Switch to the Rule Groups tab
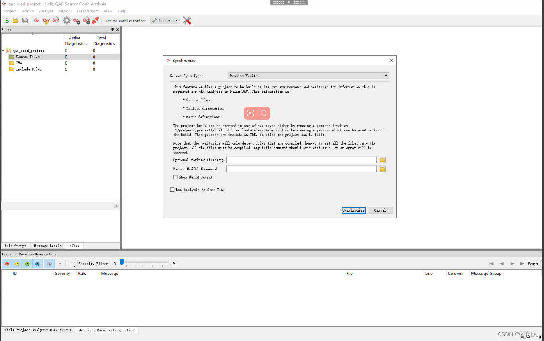 coord(15,246)
